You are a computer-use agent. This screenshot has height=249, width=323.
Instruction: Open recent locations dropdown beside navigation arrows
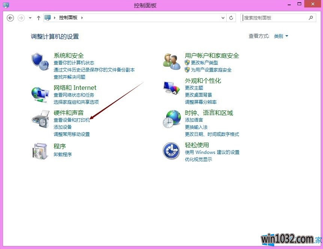pos(30,18)
